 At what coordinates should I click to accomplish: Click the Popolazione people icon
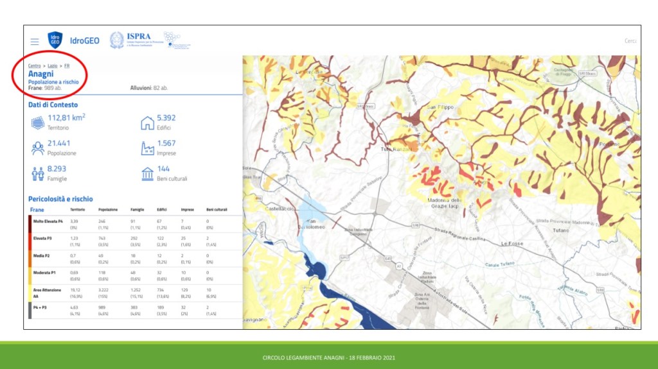(38, 148)
